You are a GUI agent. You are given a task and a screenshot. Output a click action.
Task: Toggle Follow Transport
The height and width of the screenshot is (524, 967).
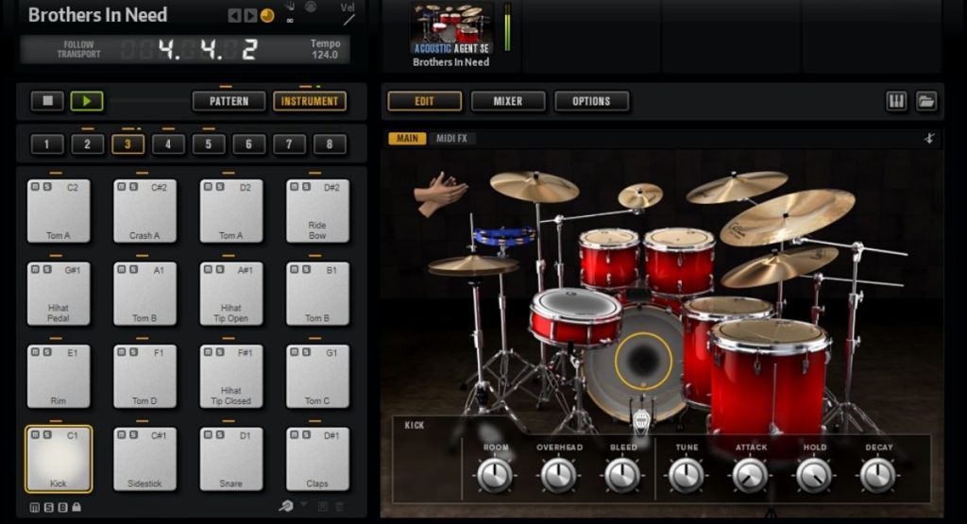(79, 49)
